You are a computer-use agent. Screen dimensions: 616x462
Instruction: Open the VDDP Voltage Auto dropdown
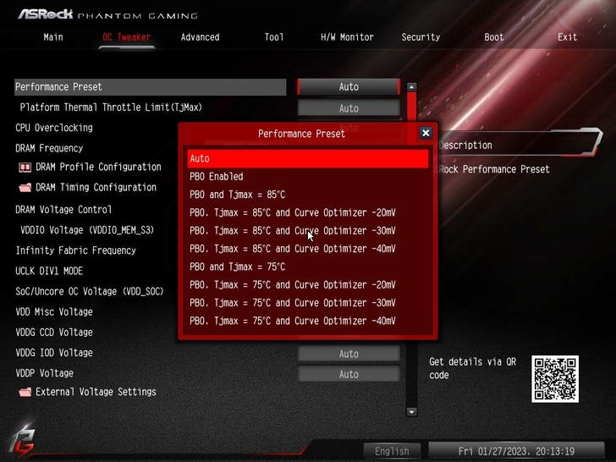point(349,374)
